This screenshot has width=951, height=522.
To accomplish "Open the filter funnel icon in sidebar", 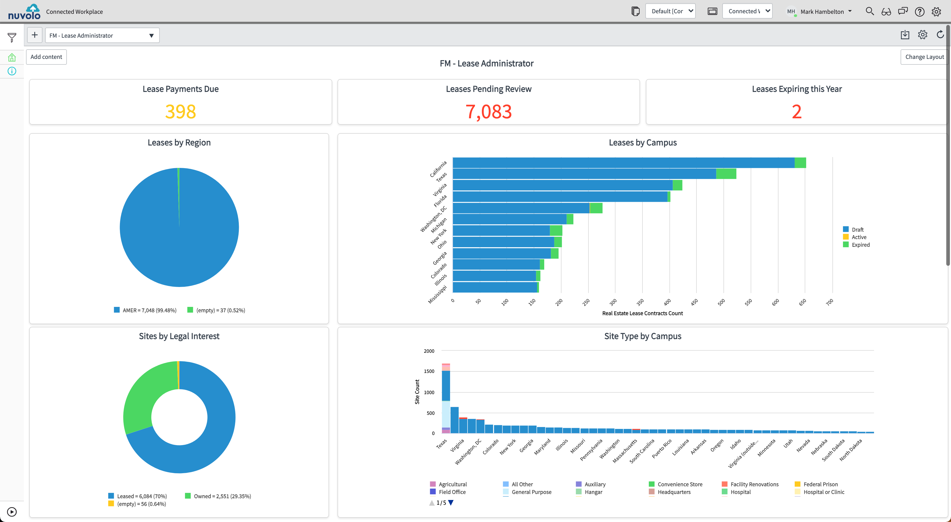I will (x=12, y=37).
